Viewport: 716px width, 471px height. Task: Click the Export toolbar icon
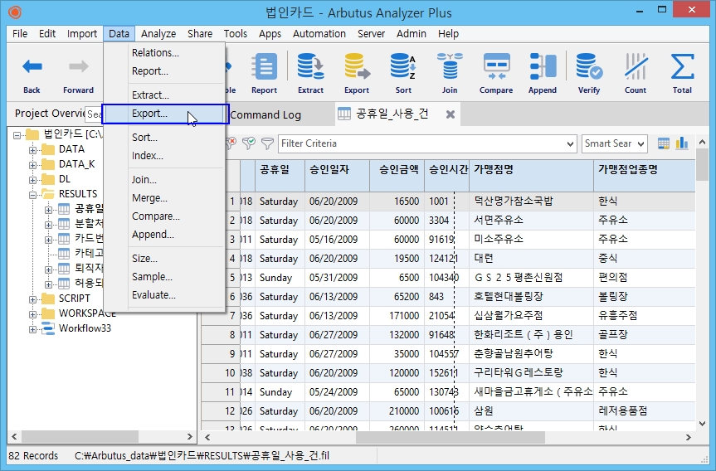357,66
